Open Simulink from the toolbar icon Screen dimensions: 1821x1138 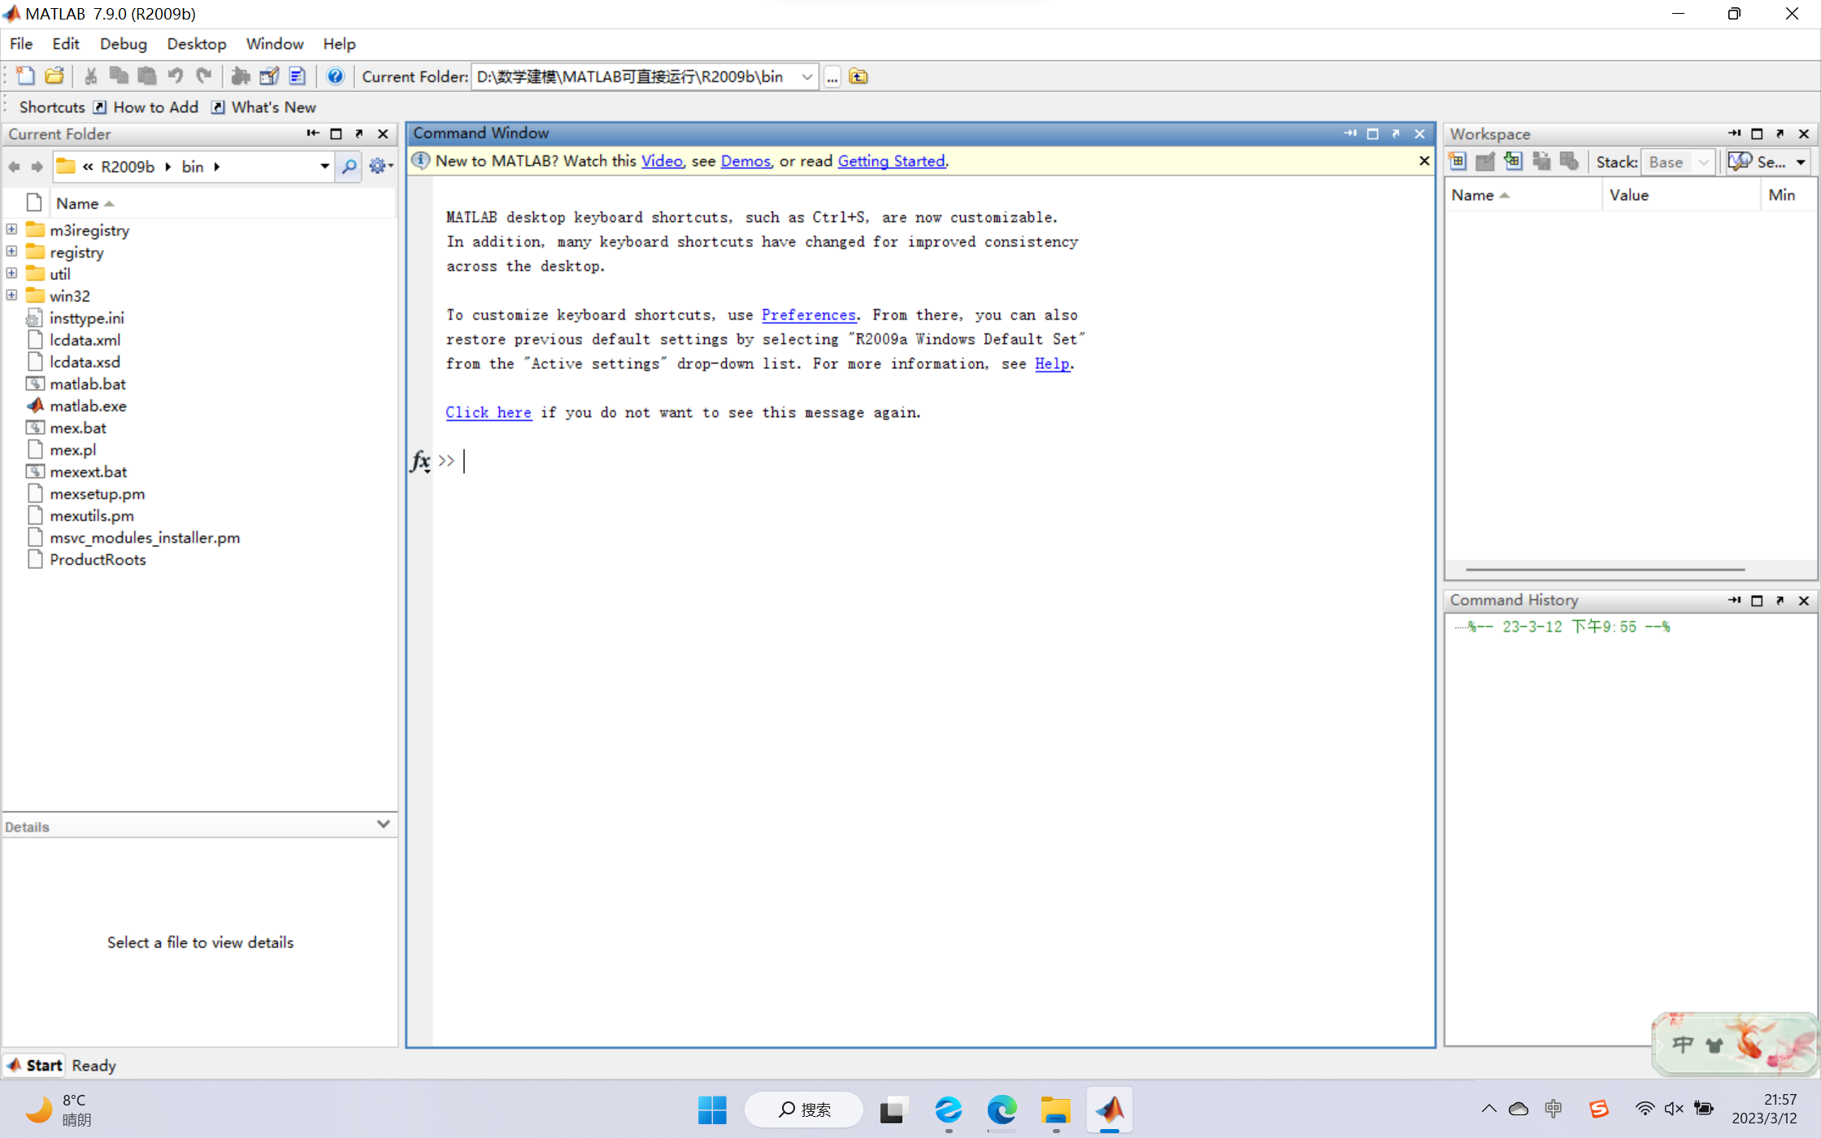[240, 76]
